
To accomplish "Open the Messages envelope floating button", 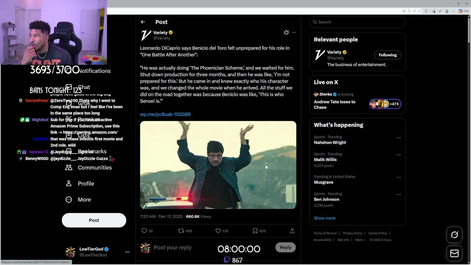I will [454, 254].
